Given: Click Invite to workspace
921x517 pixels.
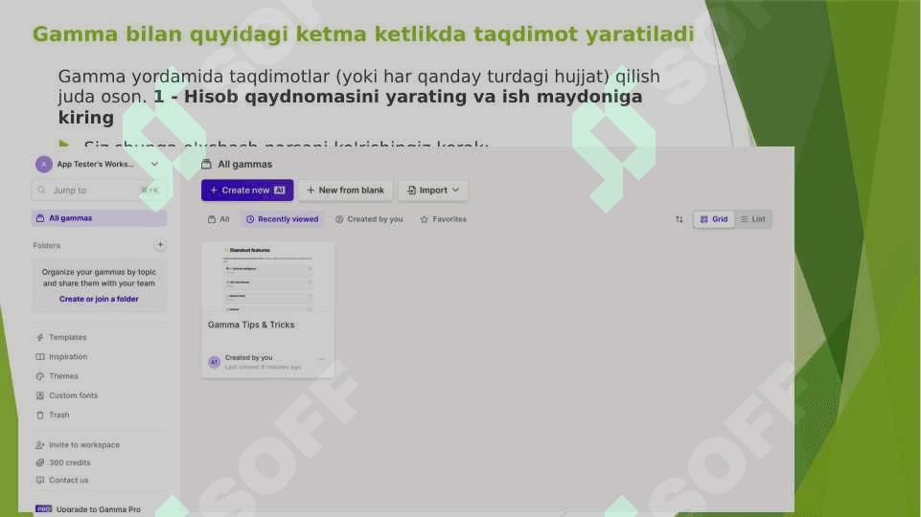Looking at the screenshot, I should (x=84, y=445).
